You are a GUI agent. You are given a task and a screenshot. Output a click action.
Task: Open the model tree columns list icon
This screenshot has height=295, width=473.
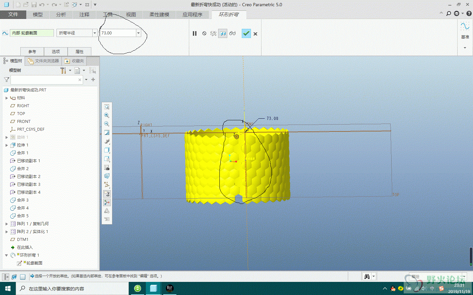tap(78, 70)
